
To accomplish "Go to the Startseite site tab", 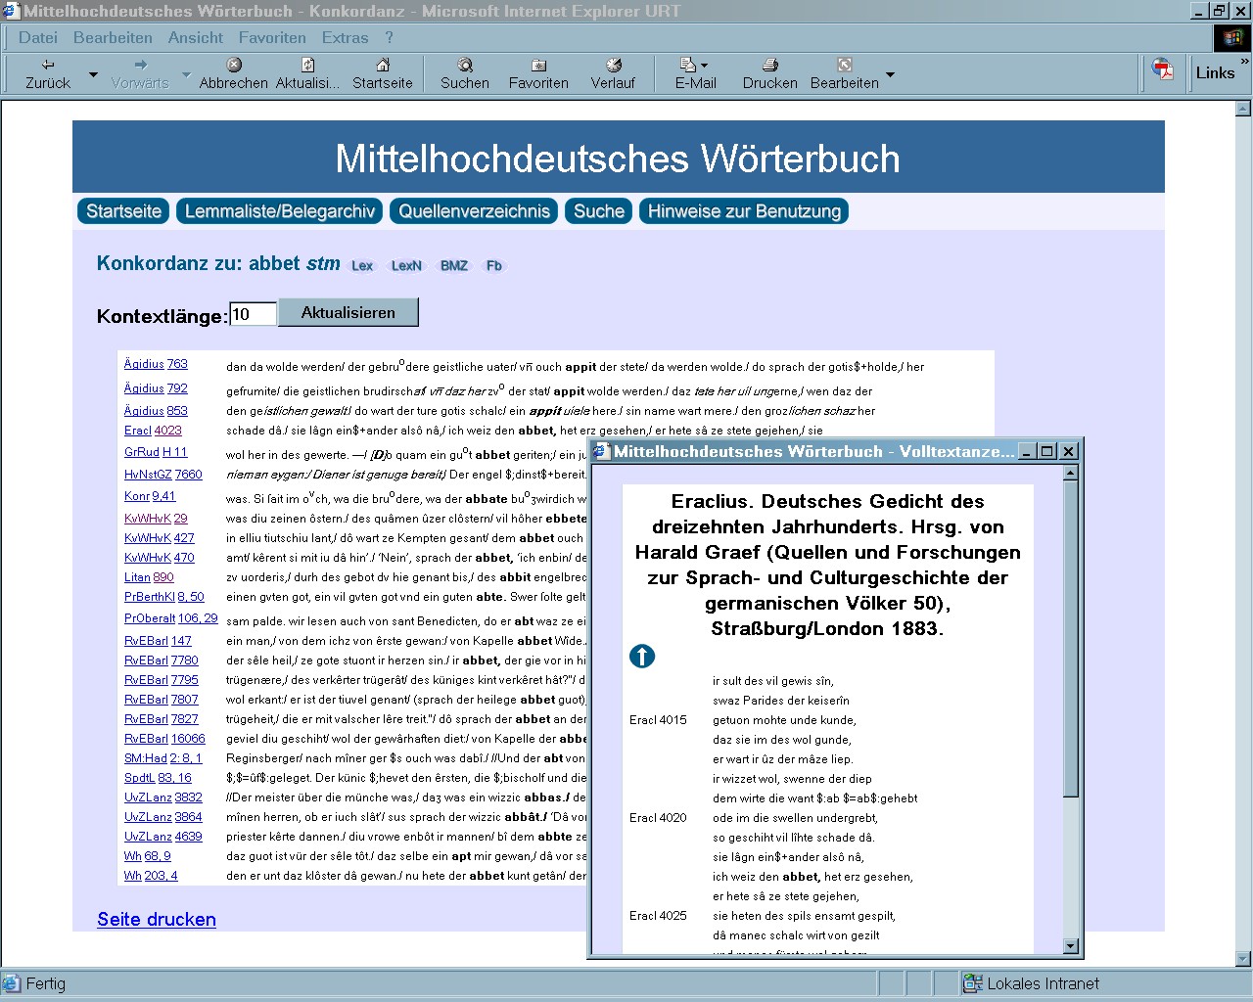I will click(x=123, y=211).
